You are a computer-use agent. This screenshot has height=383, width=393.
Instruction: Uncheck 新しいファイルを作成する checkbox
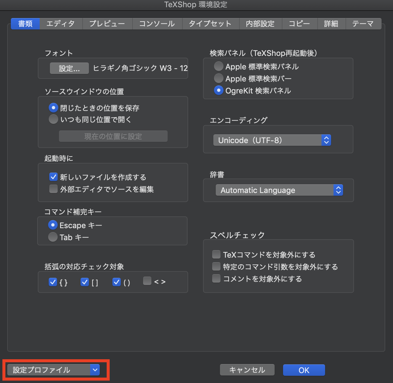click(53, 177)
